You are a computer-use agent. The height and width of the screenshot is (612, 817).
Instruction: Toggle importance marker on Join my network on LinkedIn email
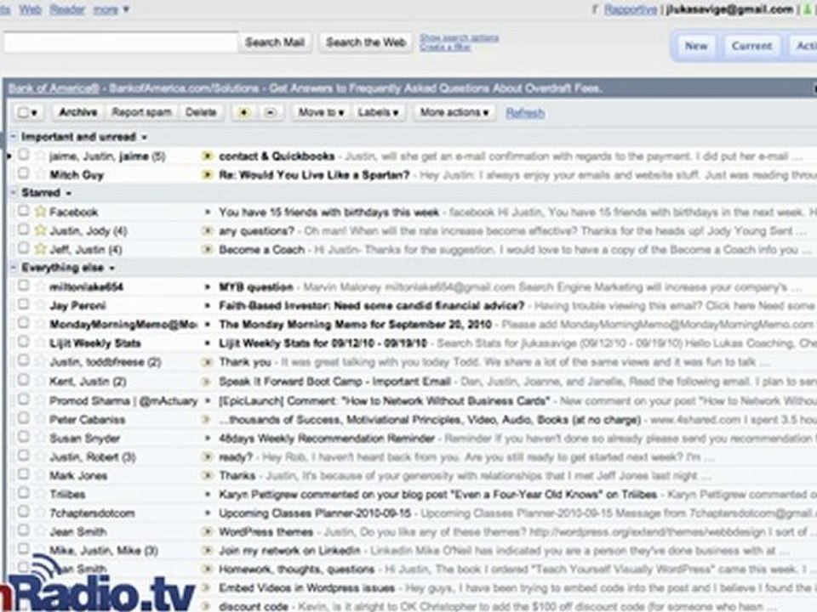point(208,551)
